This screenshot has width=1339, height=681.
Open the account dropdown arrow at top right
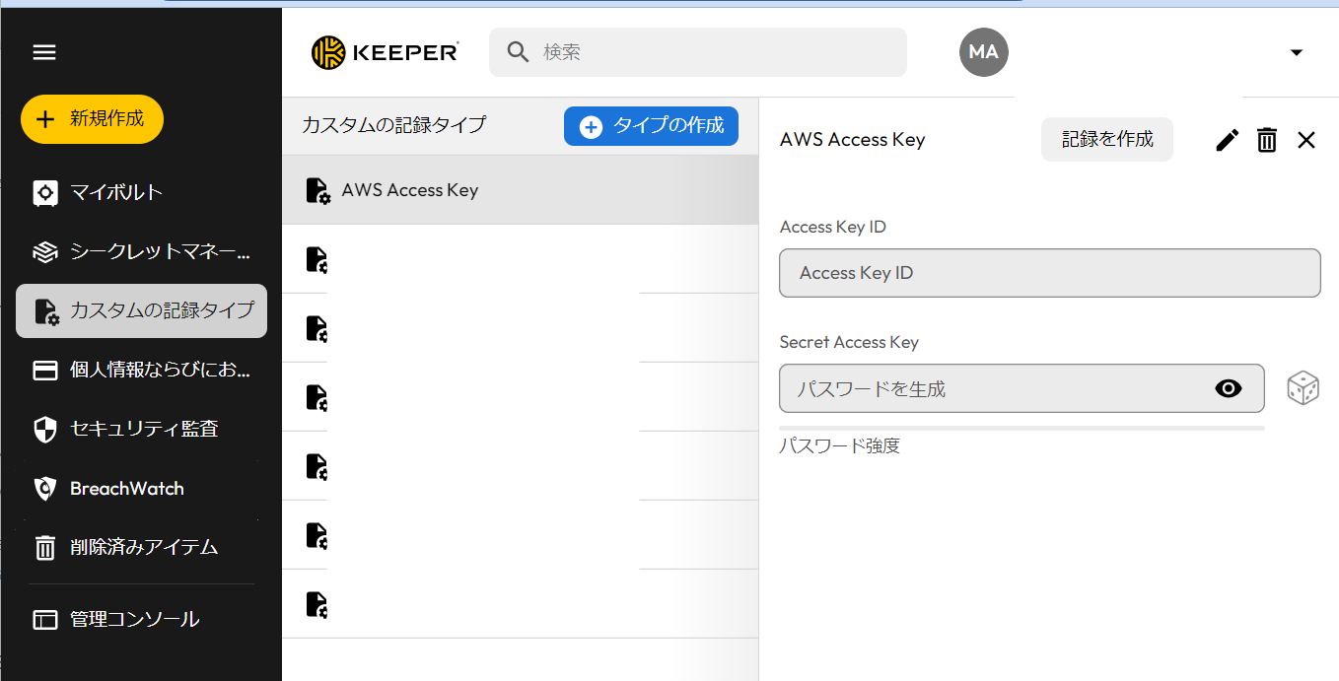[x=1296, y=52]
